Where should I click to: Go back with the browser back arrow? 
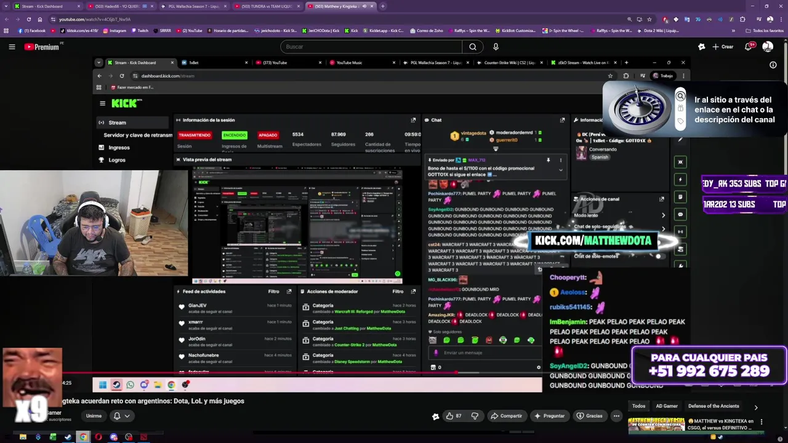click(x=6, y=19)
